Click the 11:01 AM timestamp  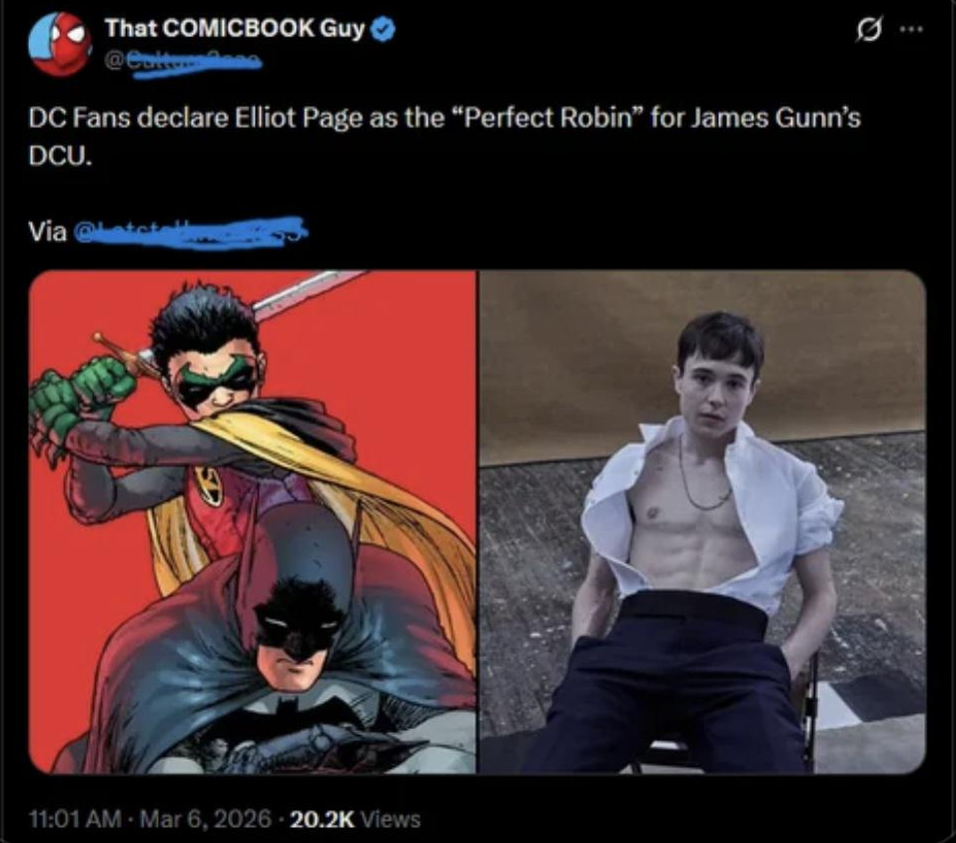[75, 819]
